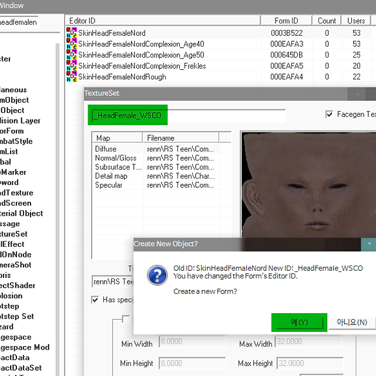Screen dimensions: 376x376
Task: Sort list by Count column header
Action: click(327, 21)
